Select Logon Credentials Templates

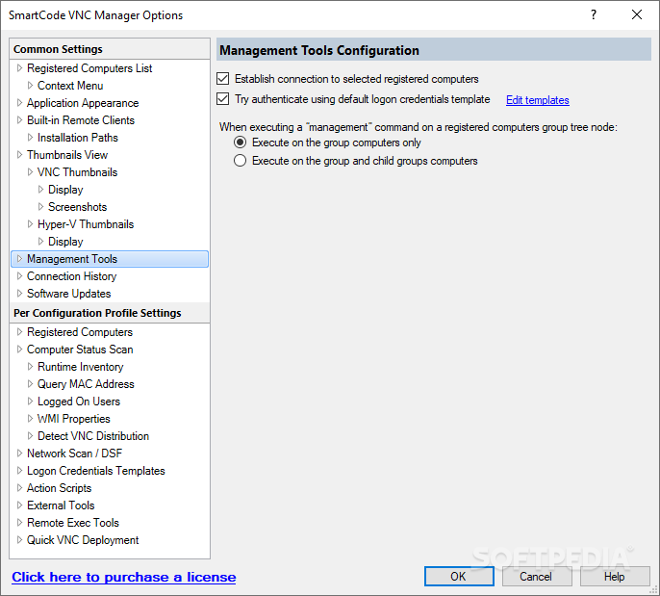click(96, 471)
